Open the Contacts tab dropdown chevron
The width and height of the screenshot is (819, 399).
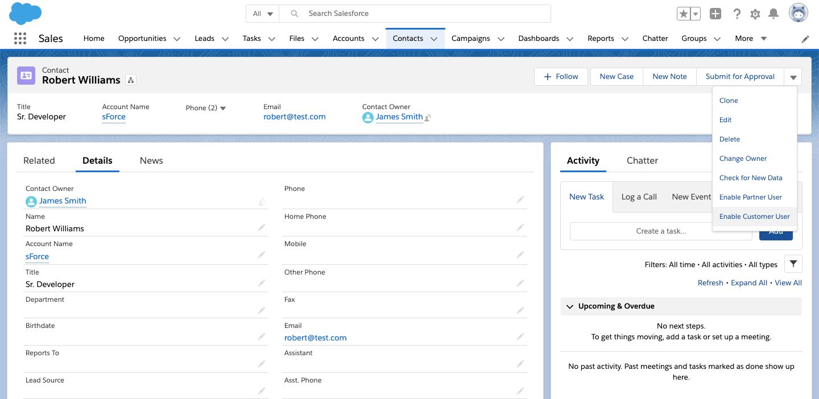434,39
